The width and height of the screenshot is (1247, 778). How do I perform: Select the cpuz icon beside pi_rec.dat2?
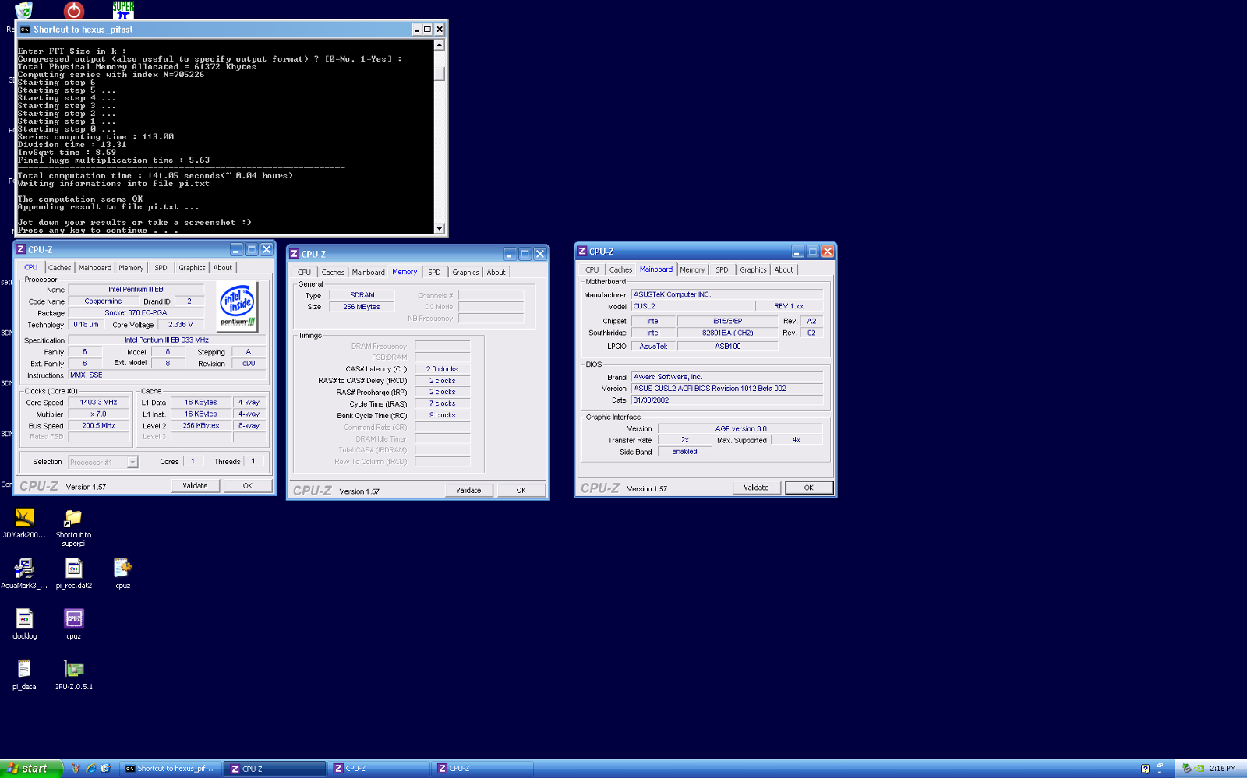tap(122, 573)
